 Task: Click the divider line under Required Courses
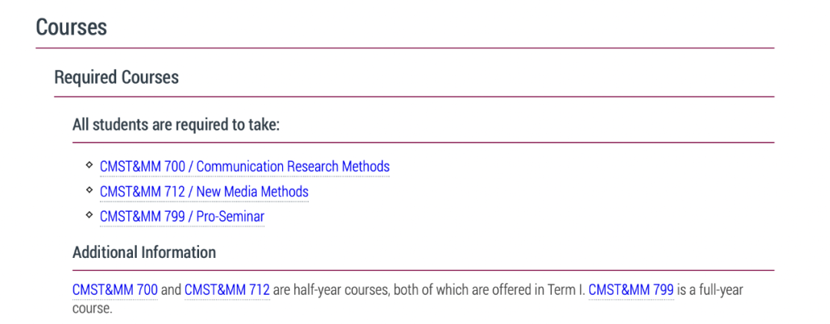[414, 97]
